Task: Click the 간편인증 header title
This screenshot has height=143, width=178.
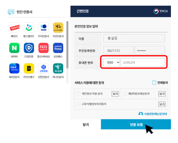Action: (x=83, y=11)
